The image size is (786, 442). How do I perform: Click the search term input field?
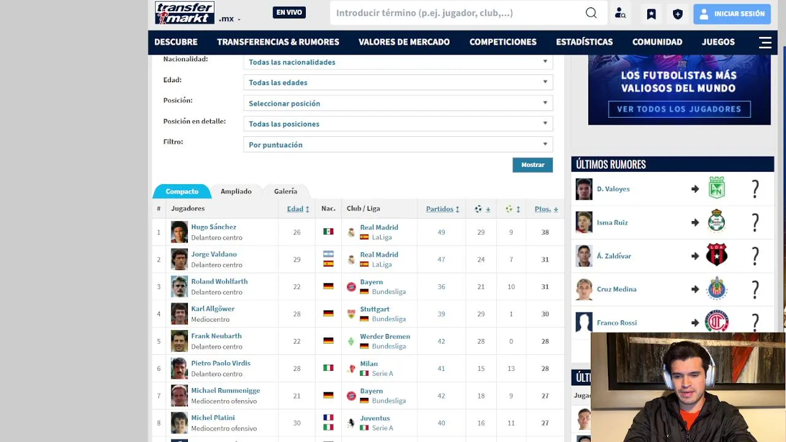click(457, 13)
